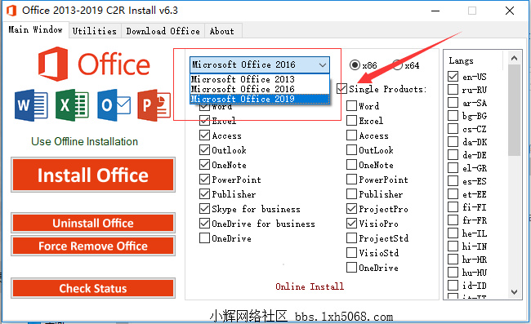
Task: Collapse the Office version combo box arrow
Action: click(323, 64)
